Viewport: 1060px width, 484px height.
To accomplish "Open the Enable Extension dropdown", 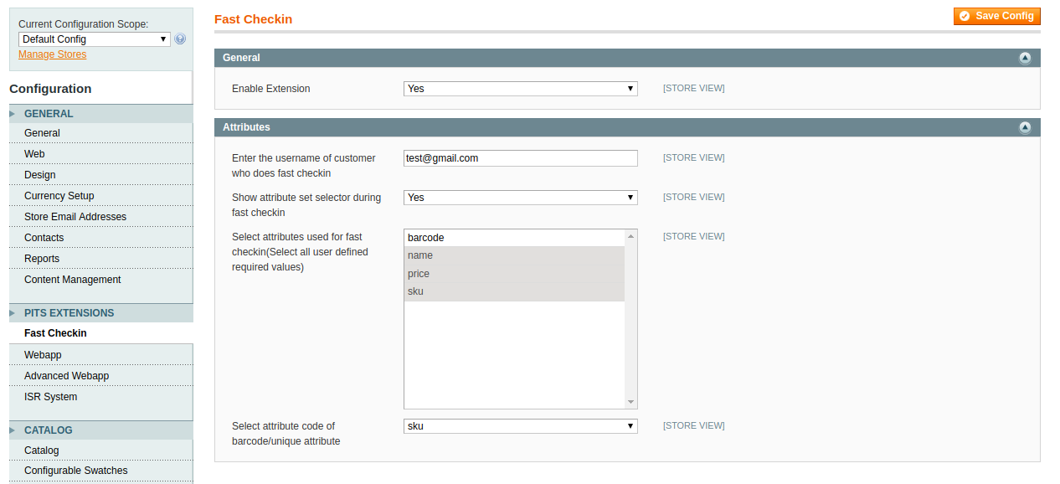I will click(520, 89).
